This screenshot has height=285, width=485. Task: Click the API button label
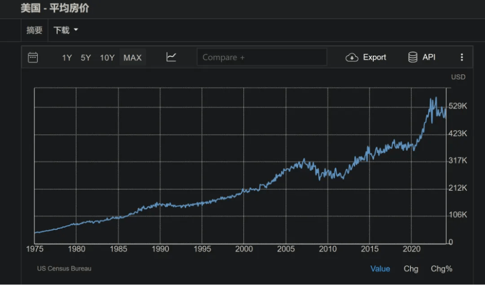point(429,57)
